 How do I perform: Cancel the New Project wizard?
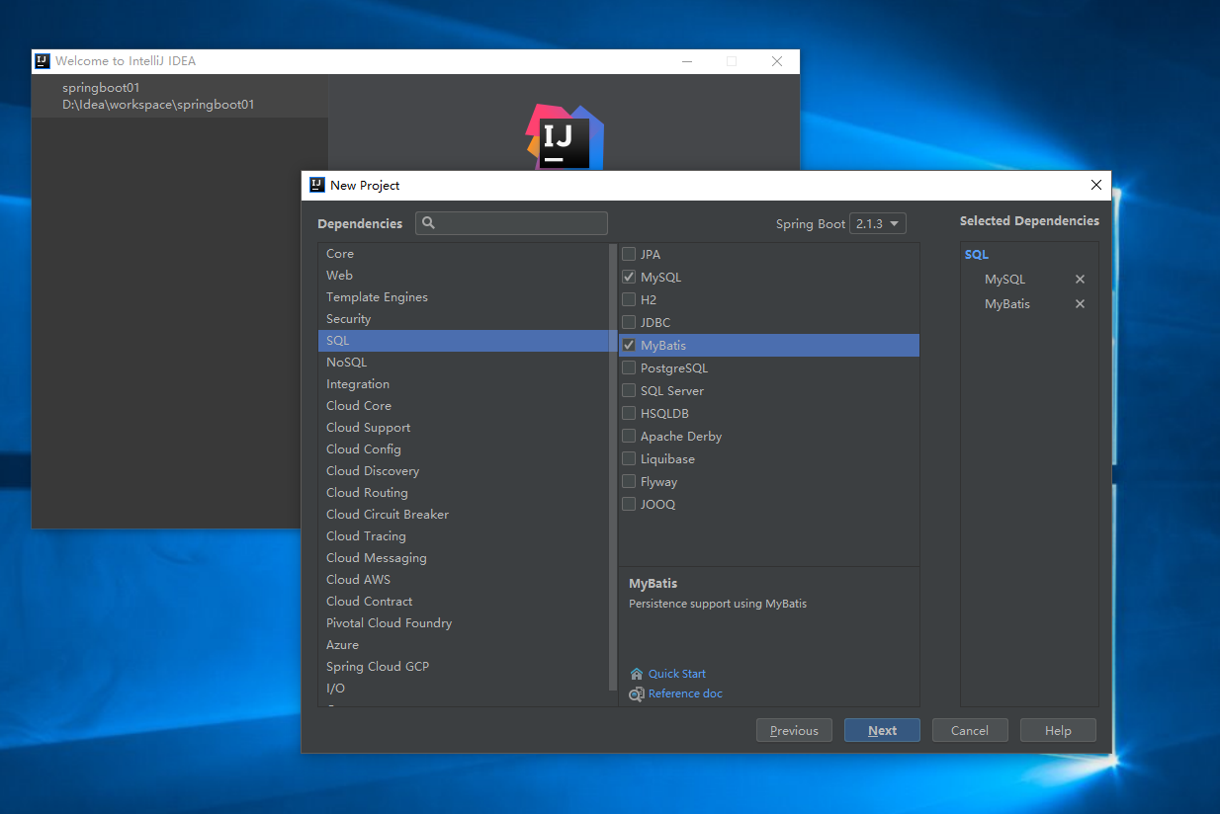point(970,731)
